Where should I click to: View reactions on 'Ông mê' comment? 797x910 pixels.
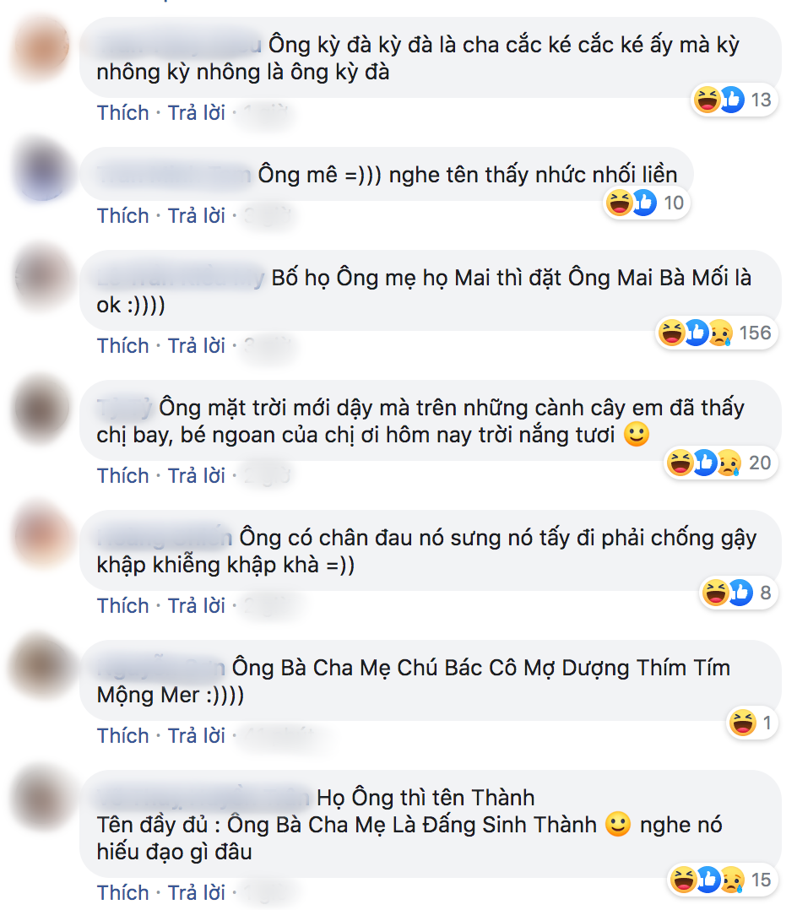point(646,203)
